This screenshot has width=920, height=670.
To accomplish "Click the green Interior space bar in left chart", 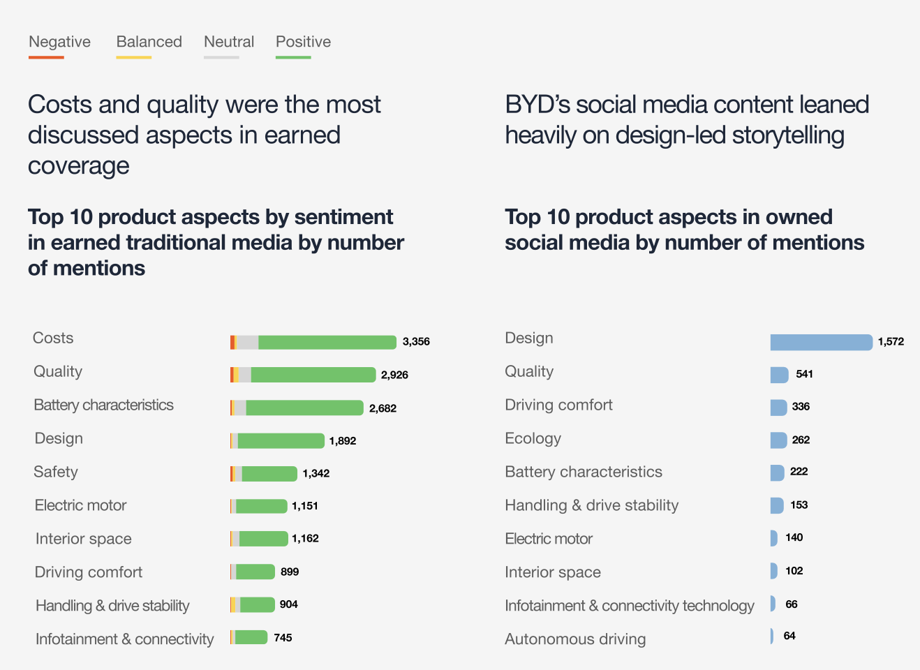I will point(263,539).
